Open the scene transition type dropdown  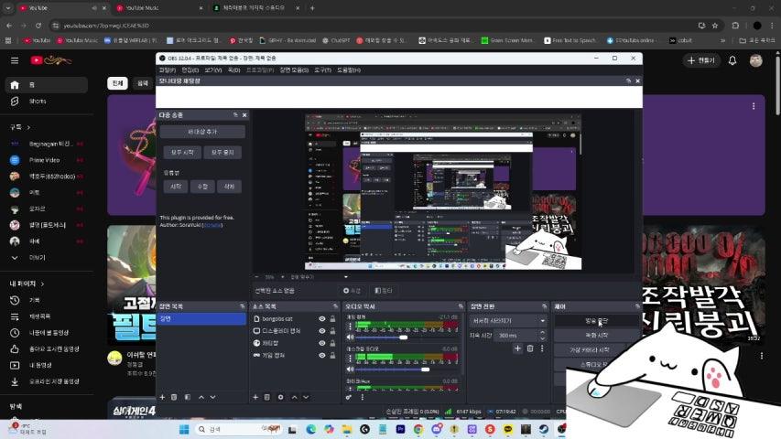point(508,321)
